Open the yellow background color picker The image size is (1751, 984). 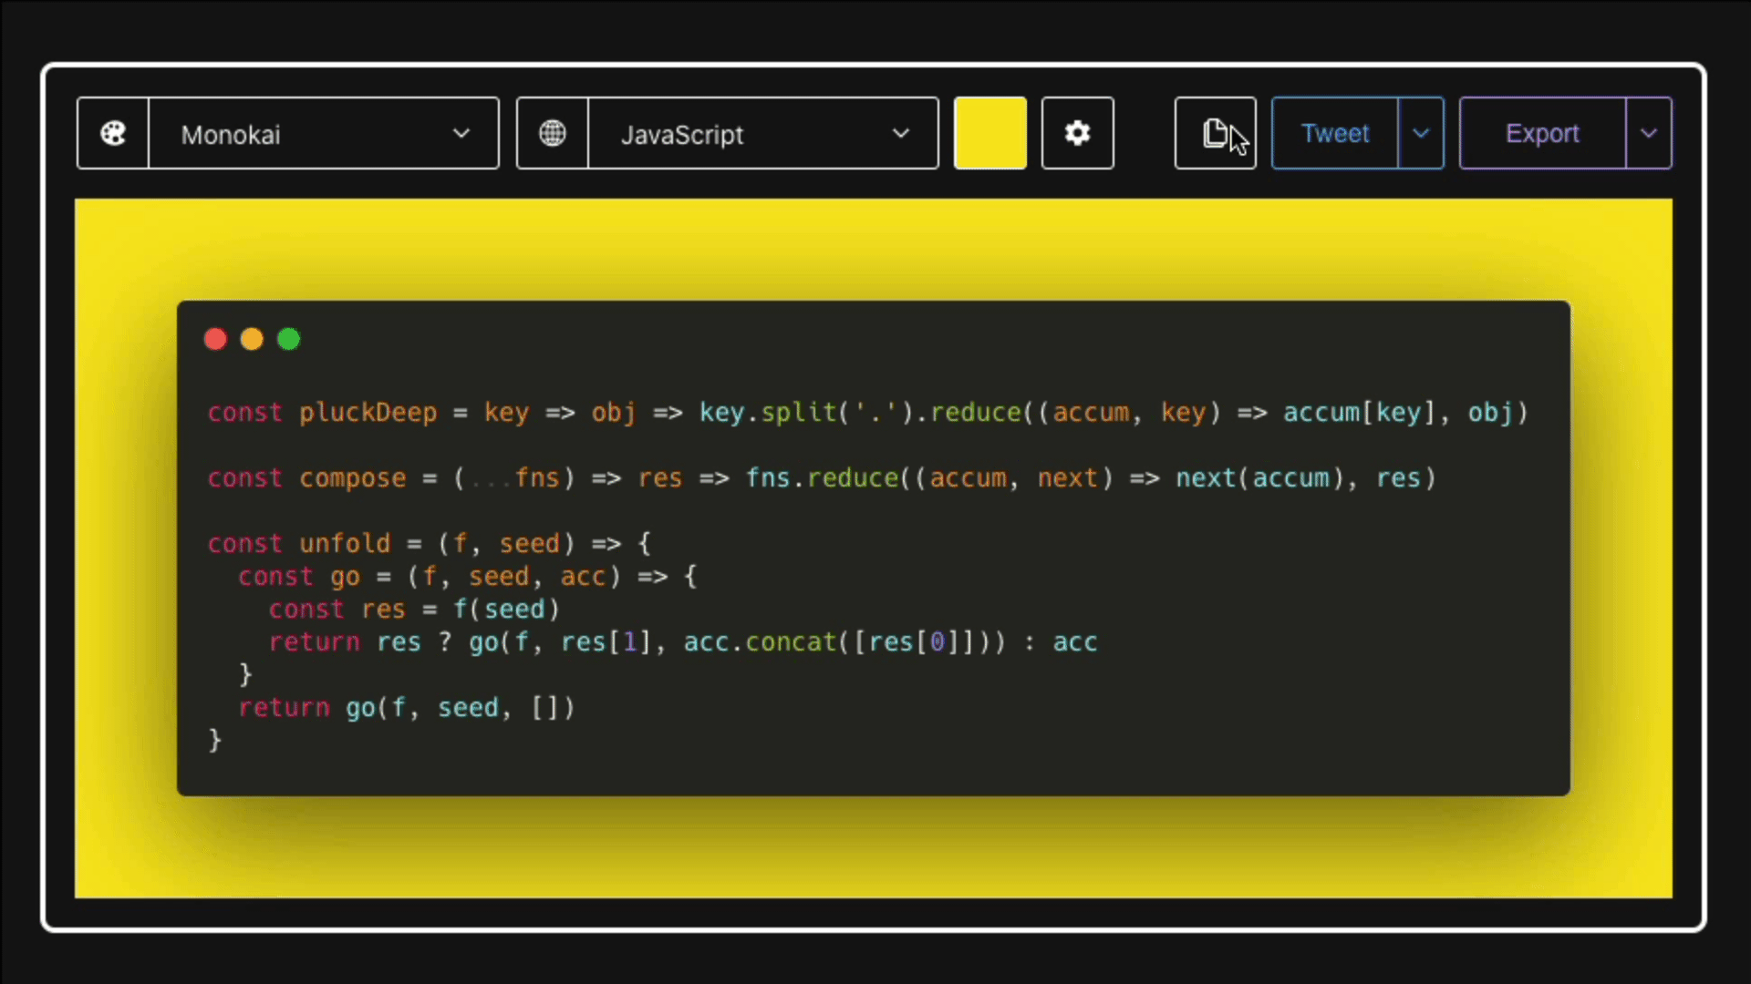click(x=989, y=134)
